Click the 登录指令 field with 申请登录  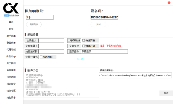coord(104,51)
